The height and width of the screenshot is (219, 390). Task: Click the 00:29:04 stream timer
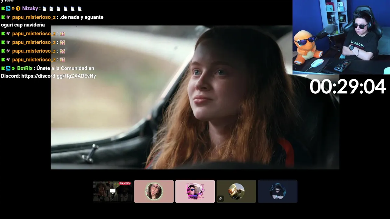(348, 86)
